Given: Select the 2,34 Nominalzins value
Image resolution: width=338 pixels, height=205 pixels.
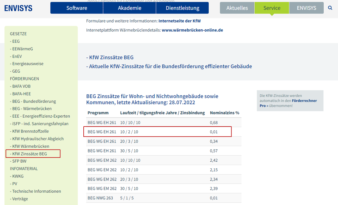Looking at the screenshot, I should pyautogui.click(x=214, y=179).
